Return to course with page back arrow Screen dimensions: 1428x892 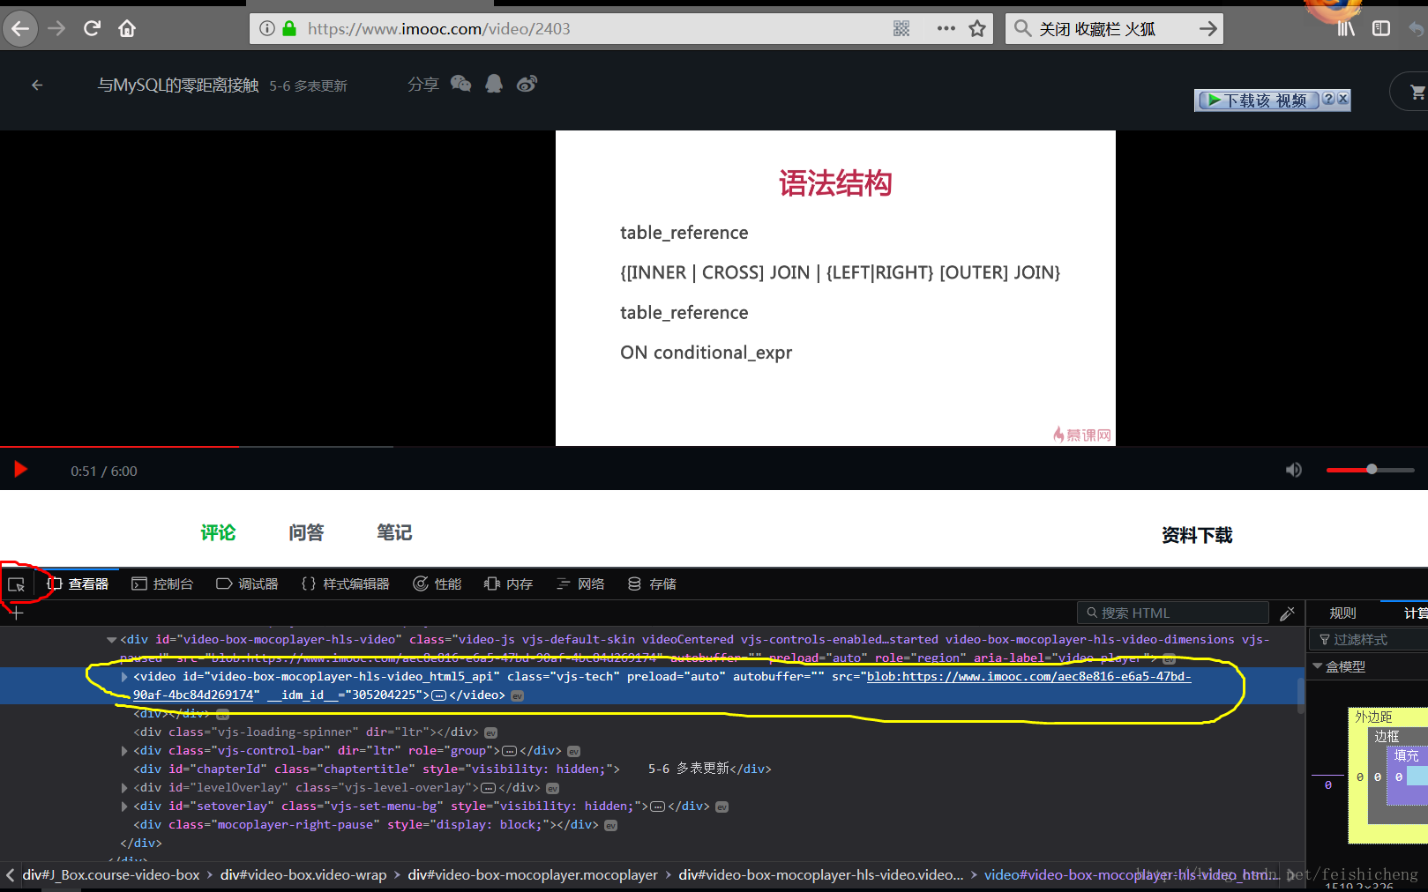pos(37,85)
